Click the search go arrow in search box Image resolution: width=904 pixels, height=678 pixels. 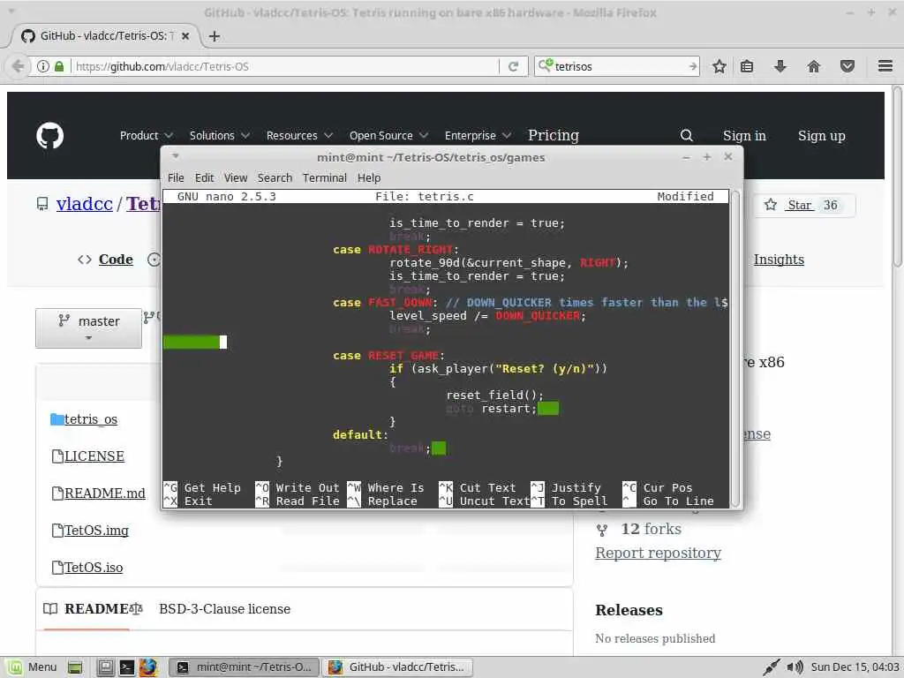pos(692,66)
